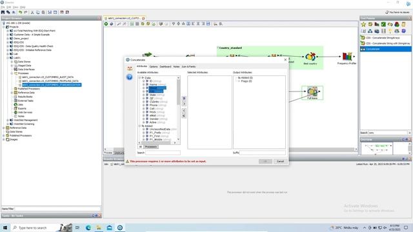The image size is (413, 232).
Task: Click the Director app icon in taskbar
Action: [x=120, y=227]
